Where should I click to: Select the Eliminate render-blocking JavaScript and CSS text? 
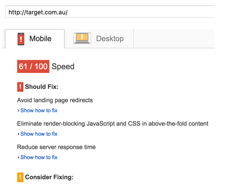(113, 124)
